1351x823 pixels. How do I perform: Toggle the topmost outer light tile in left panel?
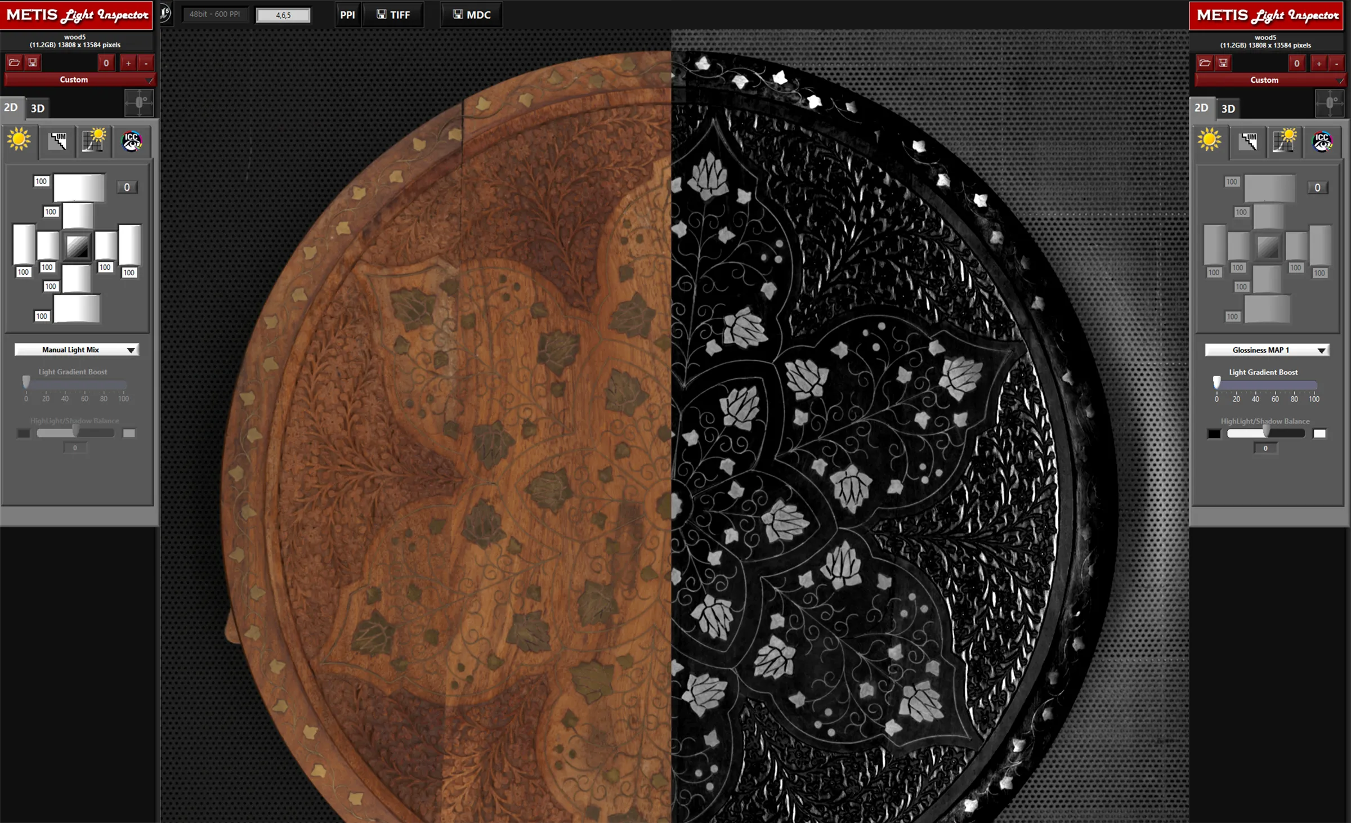tap(79, 187)
